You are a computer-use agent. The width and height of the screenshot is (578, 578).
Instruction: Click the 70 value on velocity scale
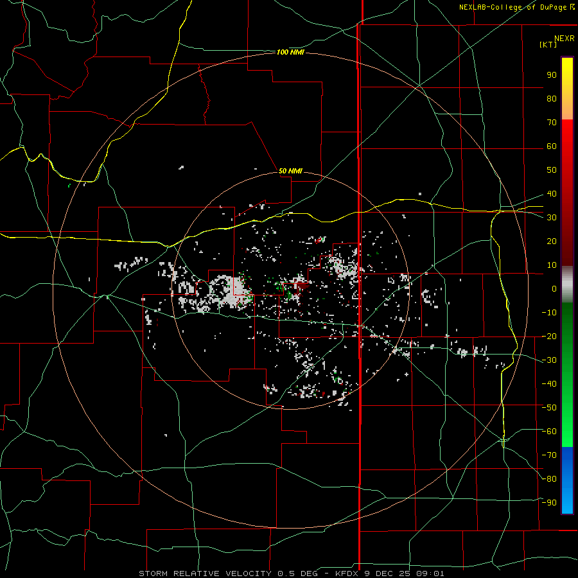pos(552,123)
